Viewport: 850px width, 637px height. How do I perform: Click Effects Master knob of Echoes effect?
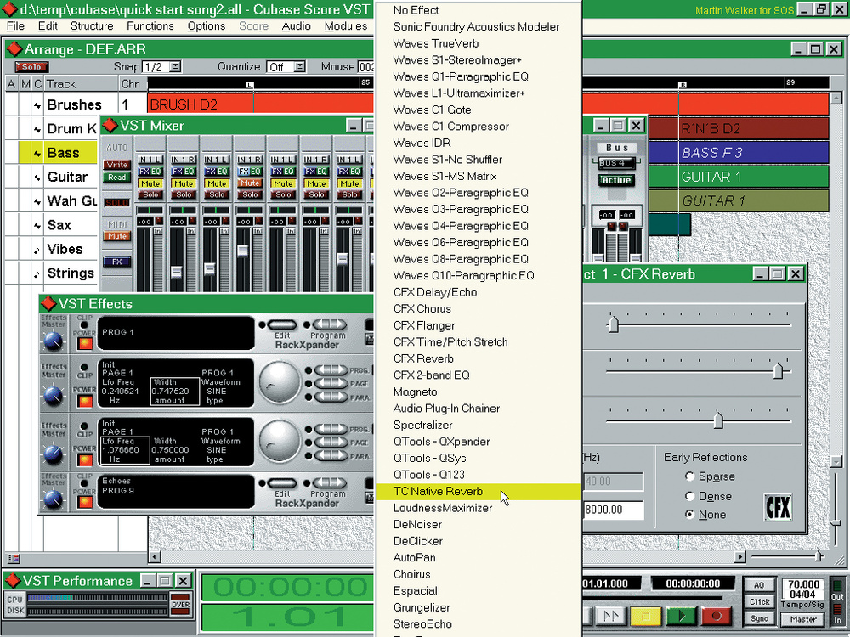(53, 499)
